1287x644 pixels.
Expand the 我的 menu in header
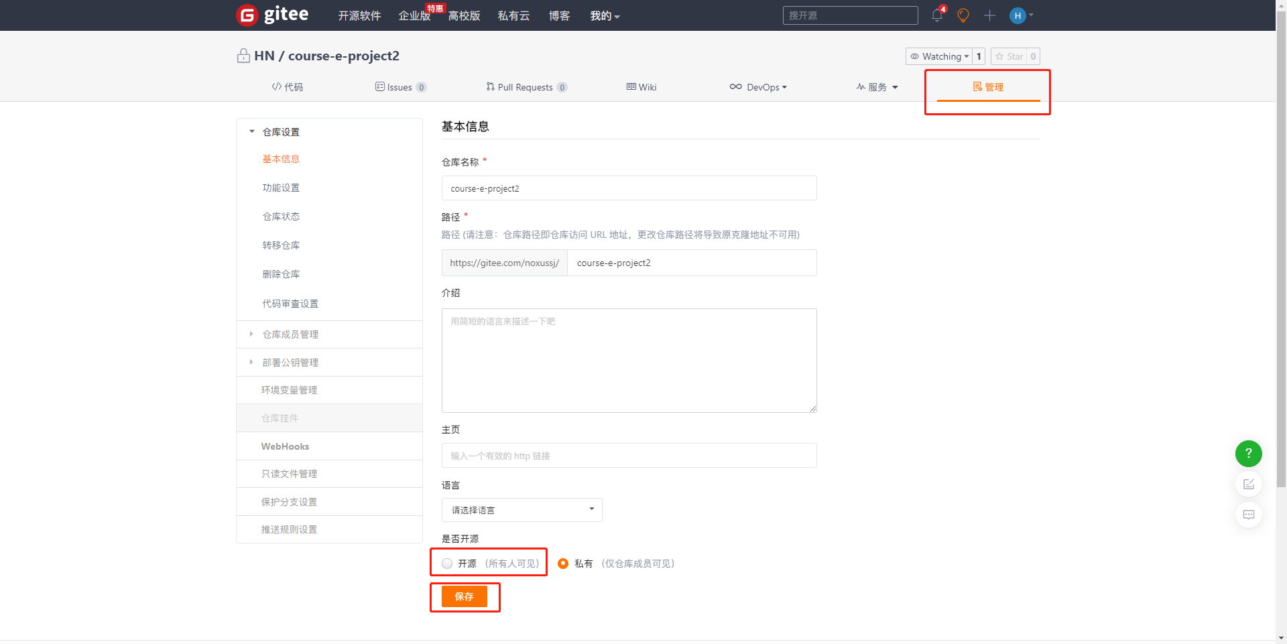coord(605,15)
